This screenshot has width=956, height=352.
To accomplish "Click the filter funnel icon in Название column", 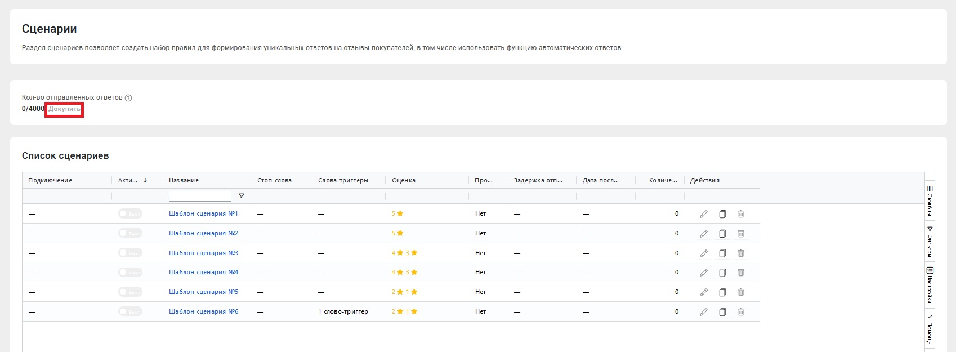I will pos(242,196).
